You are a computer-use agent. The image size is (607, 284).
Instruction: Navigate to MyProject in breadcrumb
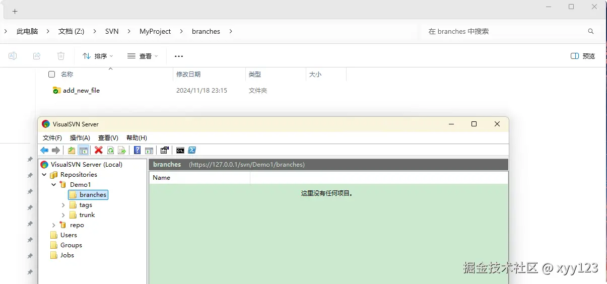pyautogui.click(x=155, y=31)
